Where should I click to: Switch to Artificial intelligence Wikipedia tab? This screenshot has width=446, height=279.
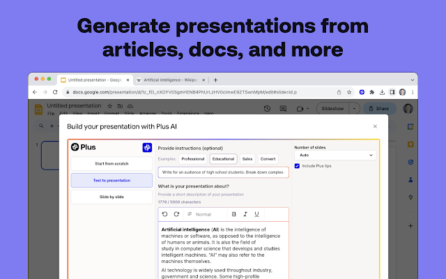click(169, 80)
